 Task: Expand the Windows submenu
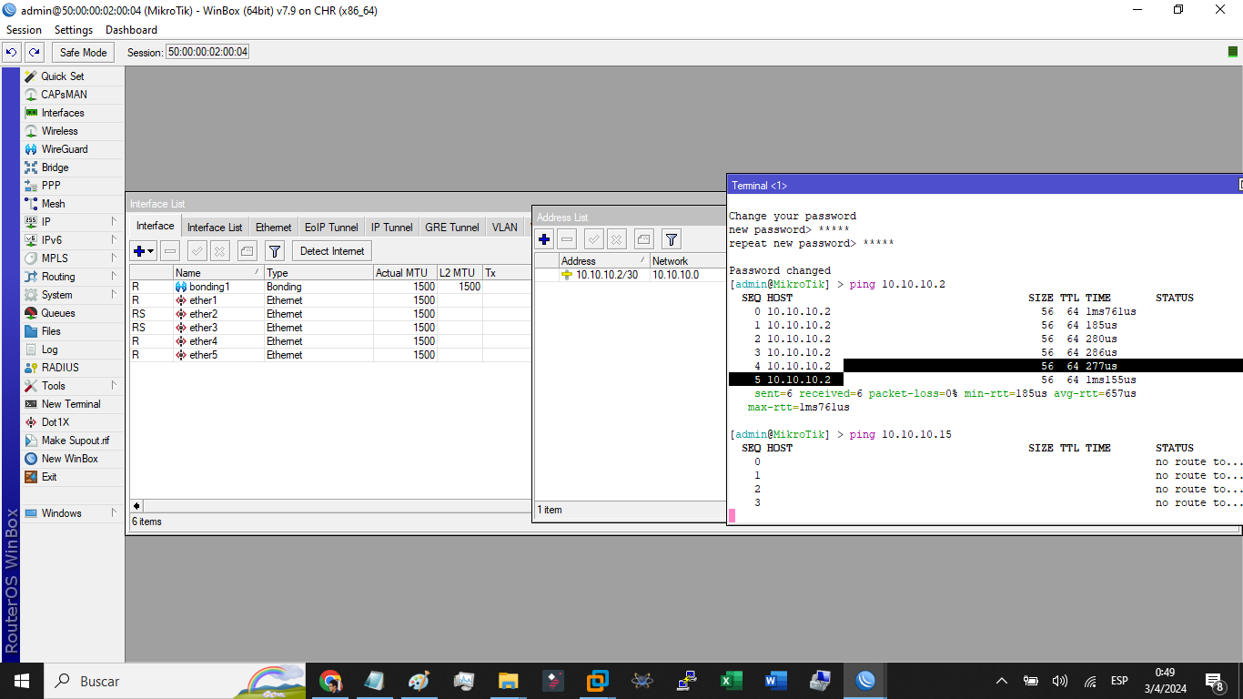click(114, 513)
